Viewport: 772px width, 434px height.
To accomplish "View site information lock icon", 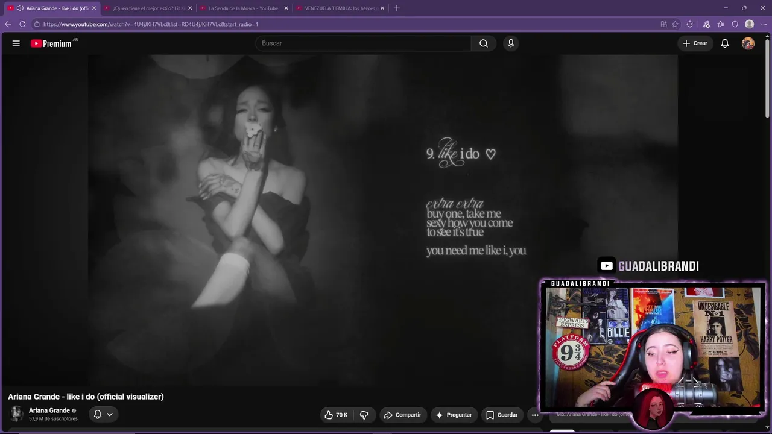I will 37,24.
